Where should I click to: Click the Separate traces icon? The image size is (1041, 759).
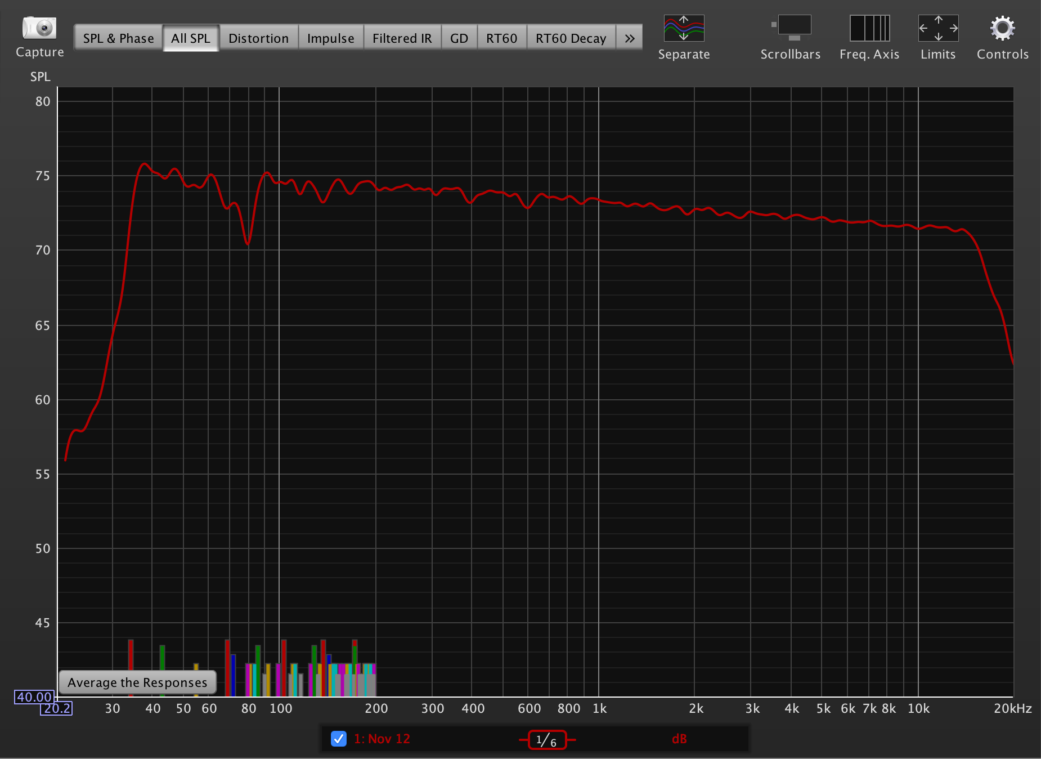click(684, 28)
